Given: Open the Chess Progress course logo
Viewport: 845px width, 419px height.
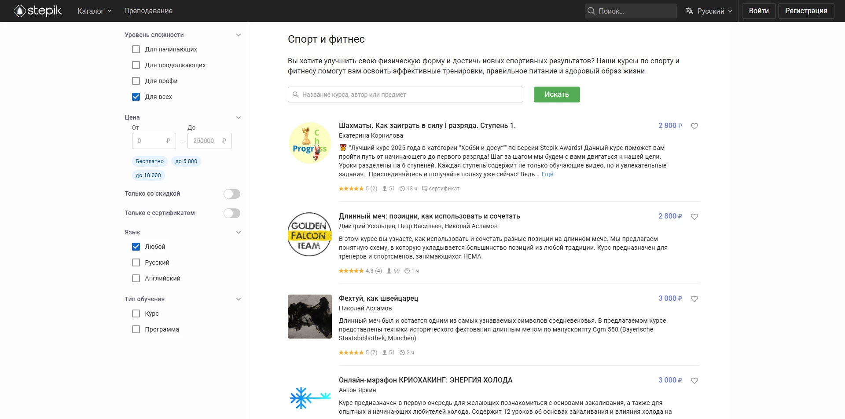Looking at the screenshot, I should point(309,143).
